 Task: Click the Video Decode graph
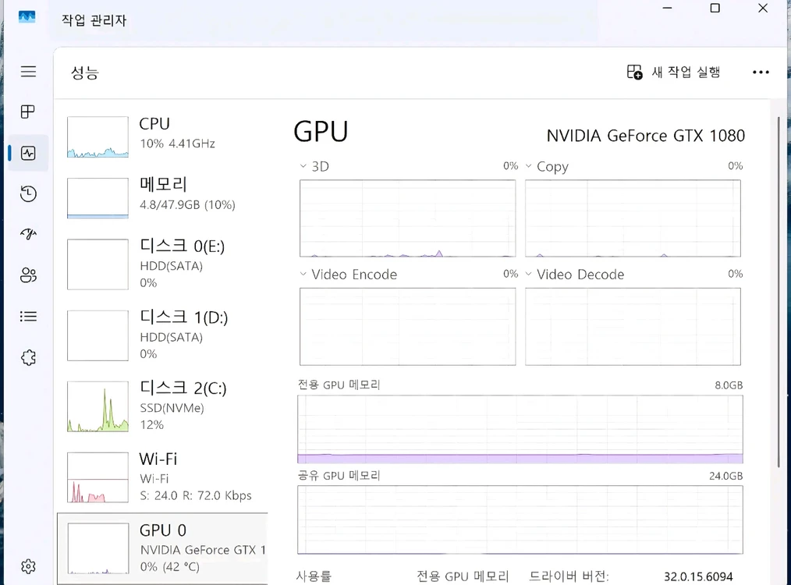[x=633, y=327]
